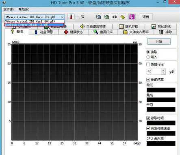Increase short stroke size with up arrow
Viewport: 180px width, 155px height.
point(163,70)
